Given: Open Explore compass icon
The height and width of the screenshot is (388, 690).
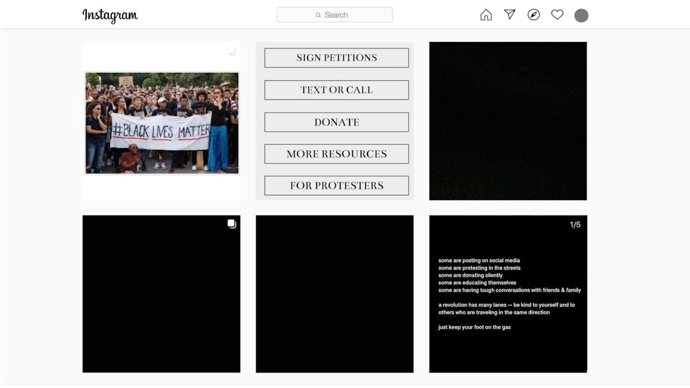Looking at the screenshot, I should tap(534, 15).
